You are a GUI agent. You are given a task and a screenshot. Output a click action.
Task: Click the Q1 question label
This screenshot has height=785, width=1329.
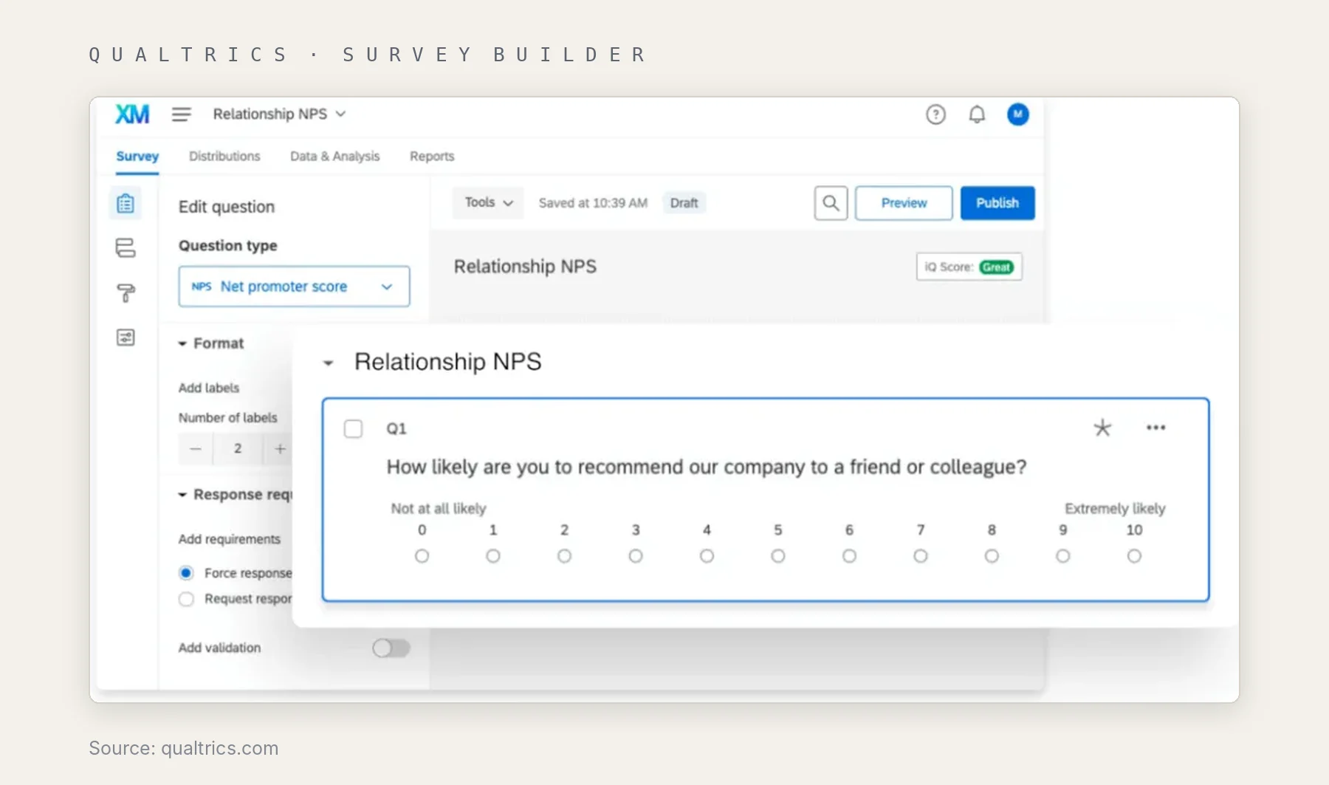pyautogui.click(x=396, y=429)
